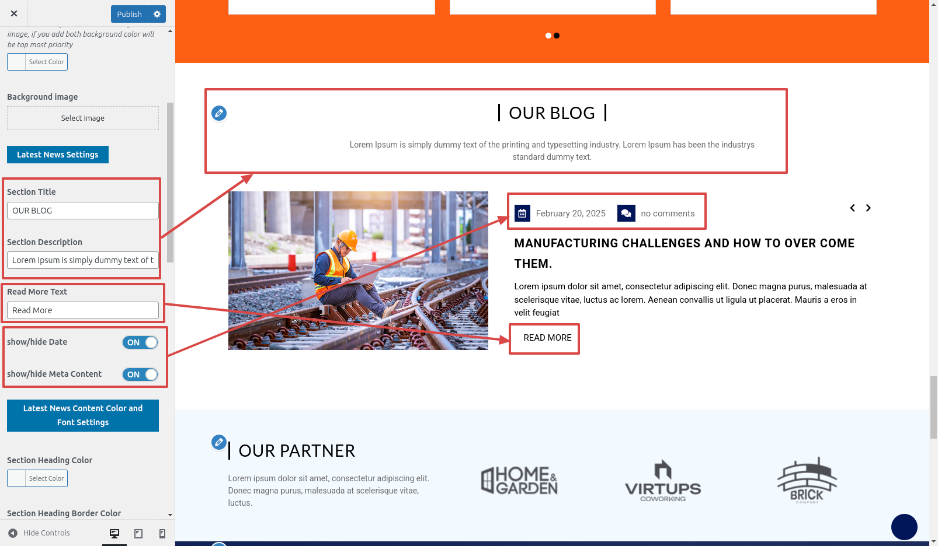
Task: Select the first white carousel dot
Action: (548, 36)
